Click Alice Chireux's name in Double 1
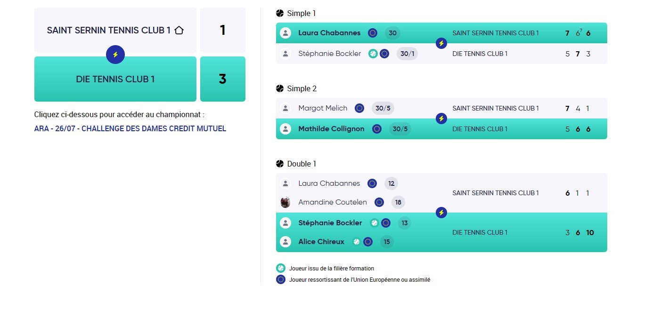The height and width of the screenshot is (309, 652). [321, 242]
